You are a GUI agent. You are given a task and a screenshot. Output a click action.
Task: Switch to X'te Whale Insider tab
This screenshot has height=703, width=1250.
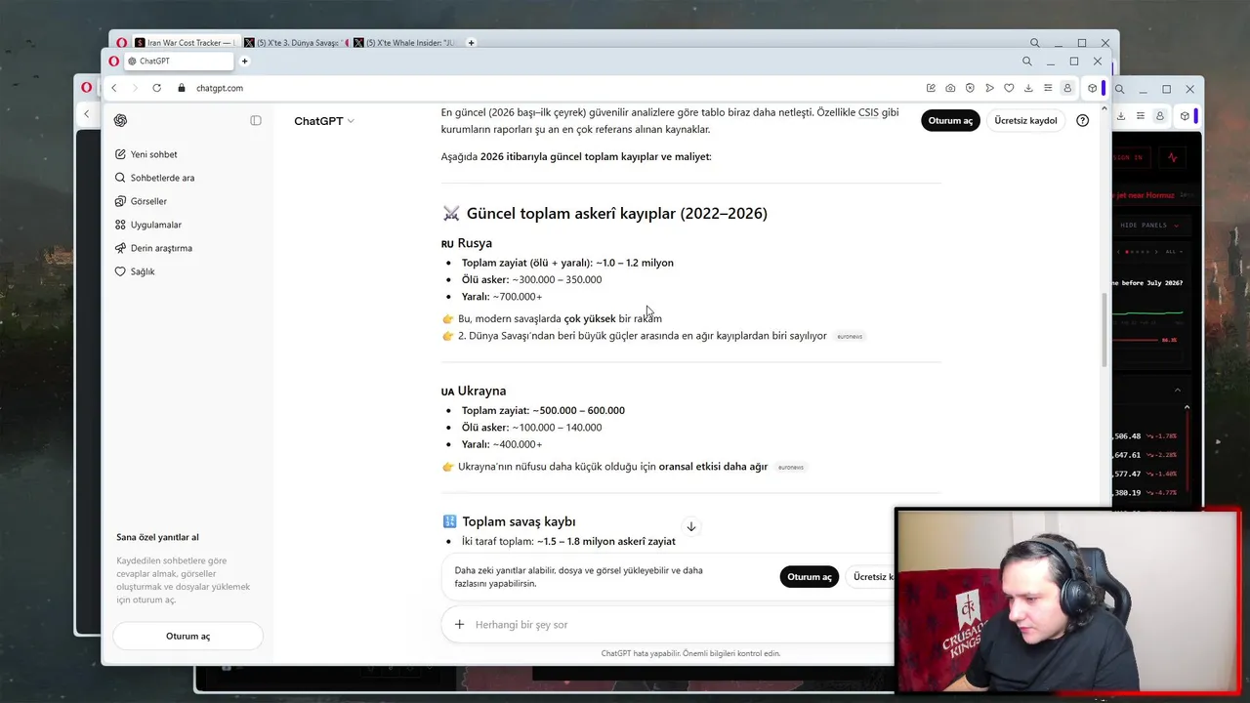[404, 43]
